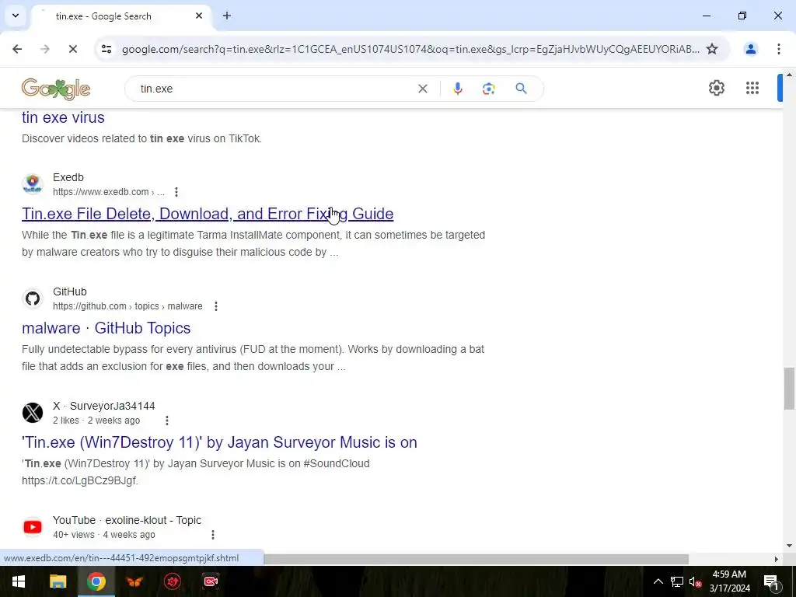Open the Chrome profile icon
The width and height of the screenshot is (796, 597).
(751, 49)
